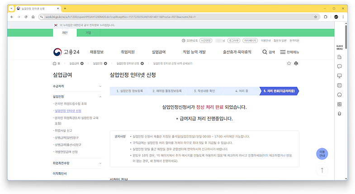Open 온라인 취업특강 sidebar link

76,121
